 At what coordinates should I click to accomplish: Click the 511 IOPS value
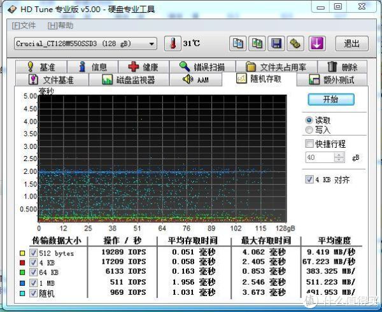(128, 282)
